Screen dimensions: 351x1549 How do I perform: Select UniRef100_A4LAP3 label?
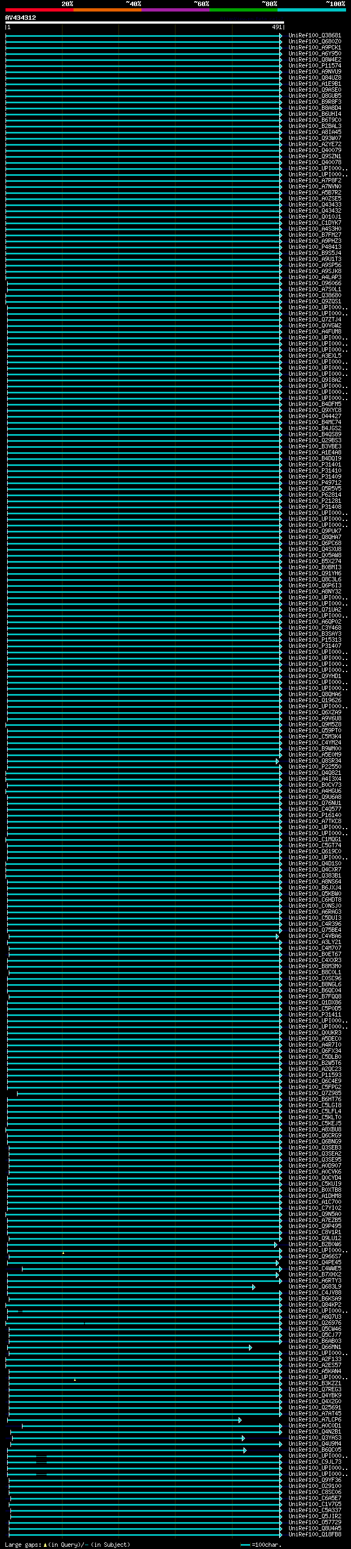[x=315, y=277]
